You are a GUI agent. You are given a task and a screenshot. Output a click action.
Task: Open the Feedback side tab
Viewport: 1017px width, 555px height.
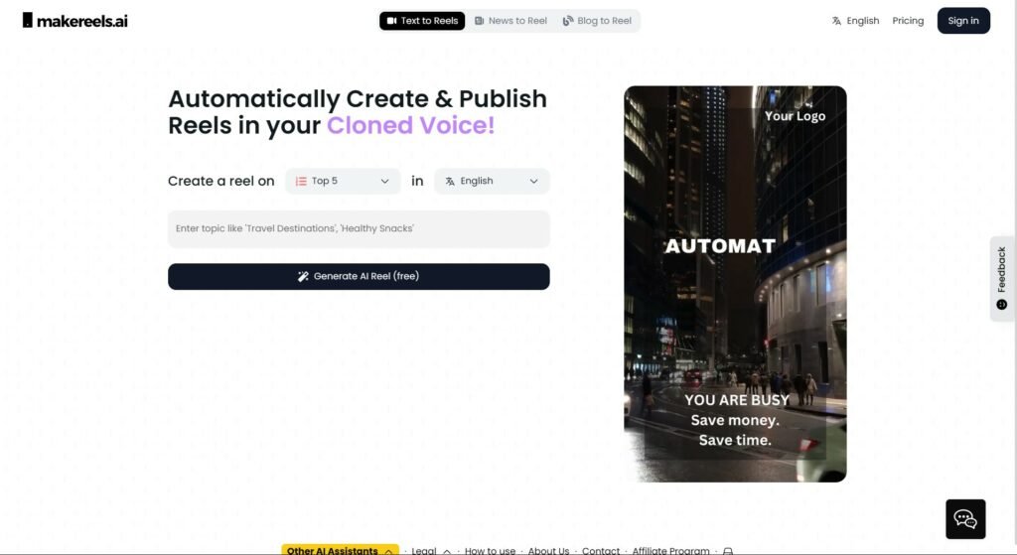click(x=1002, y=277)
